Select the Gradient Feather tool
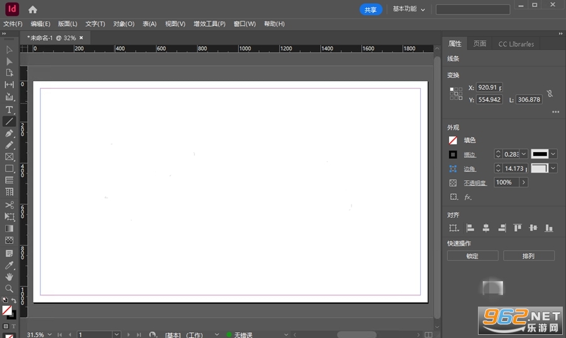Screen dimensions: 566x338 point(9,240)
